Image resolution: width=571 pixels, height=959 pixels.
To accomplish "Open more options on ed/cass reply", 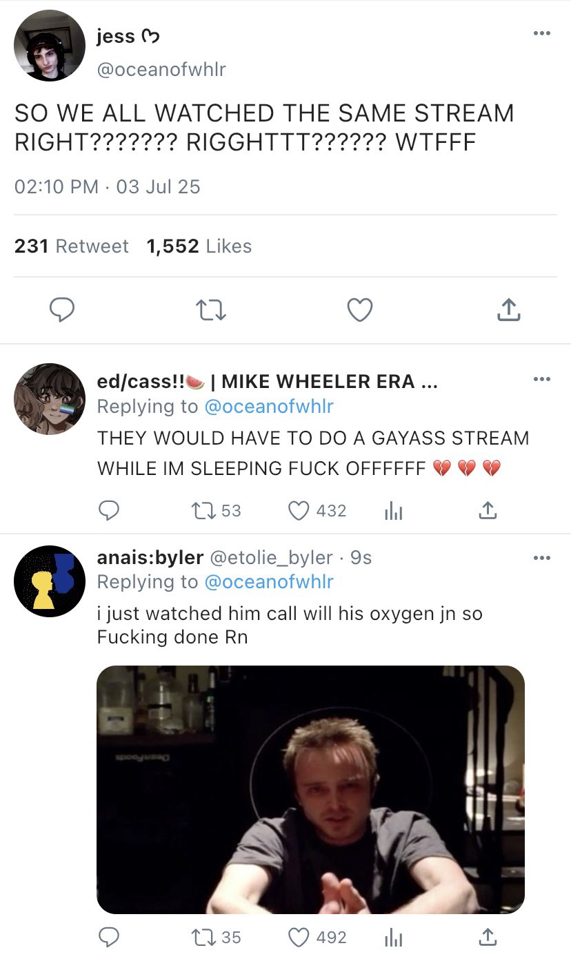I will tap(542, 379).
